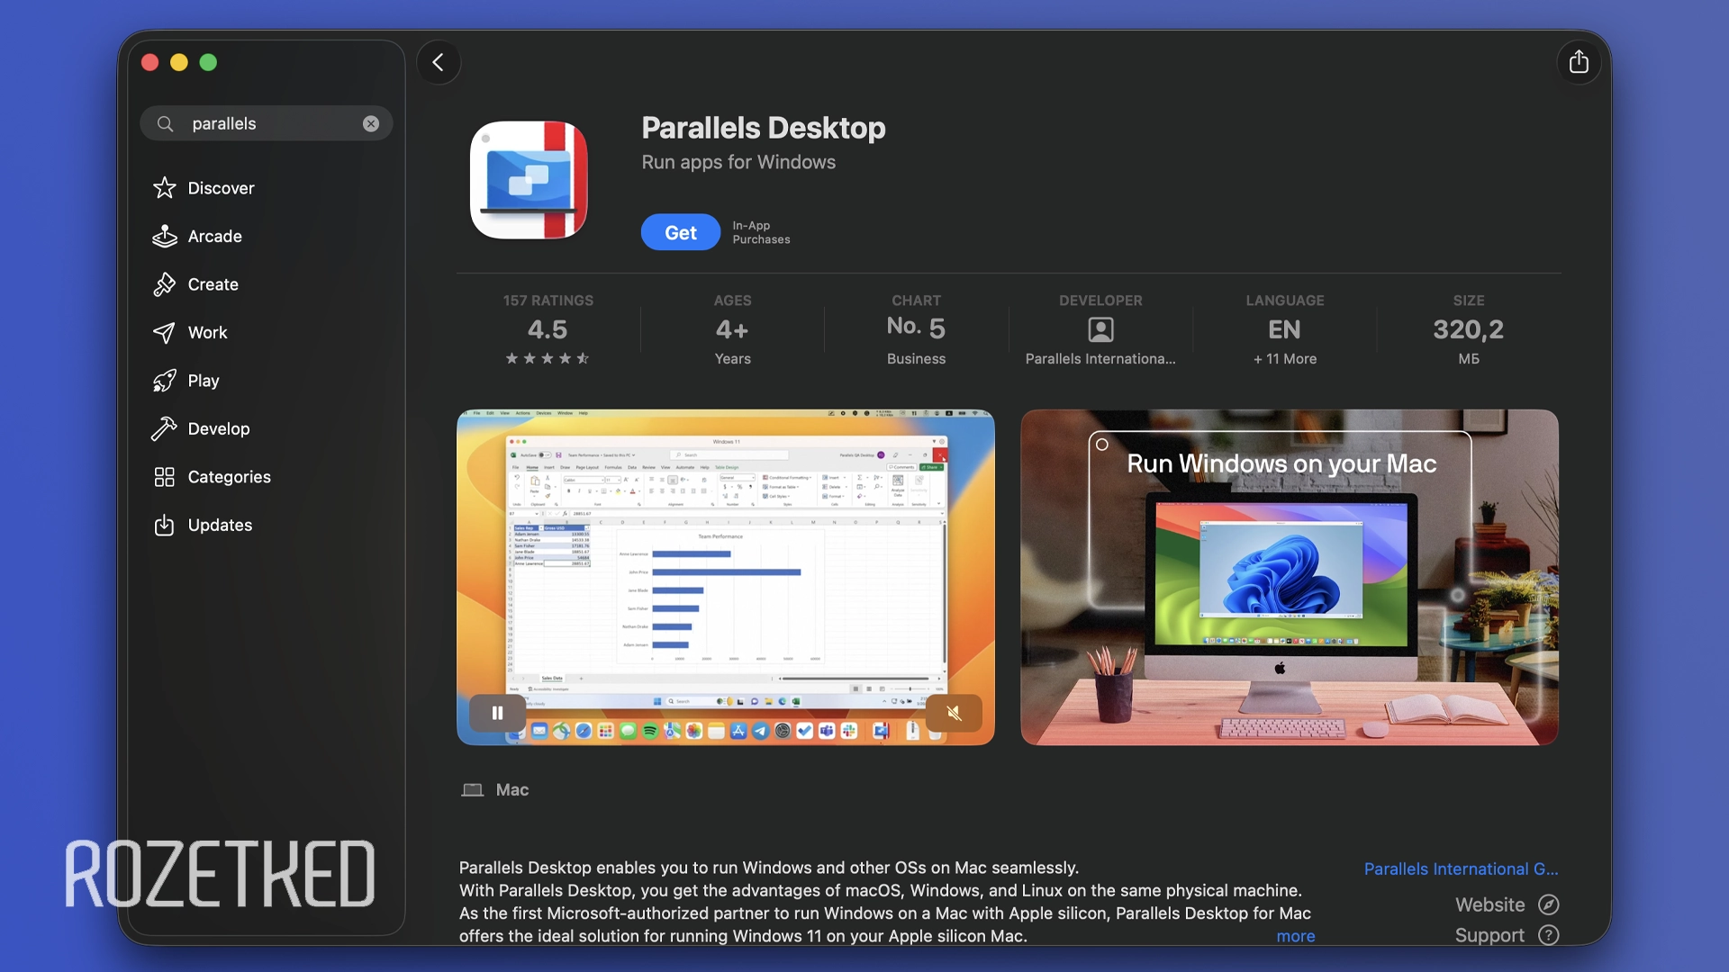Browse all Categories
Screen dimensions: 1729x972
click(229, 477)
